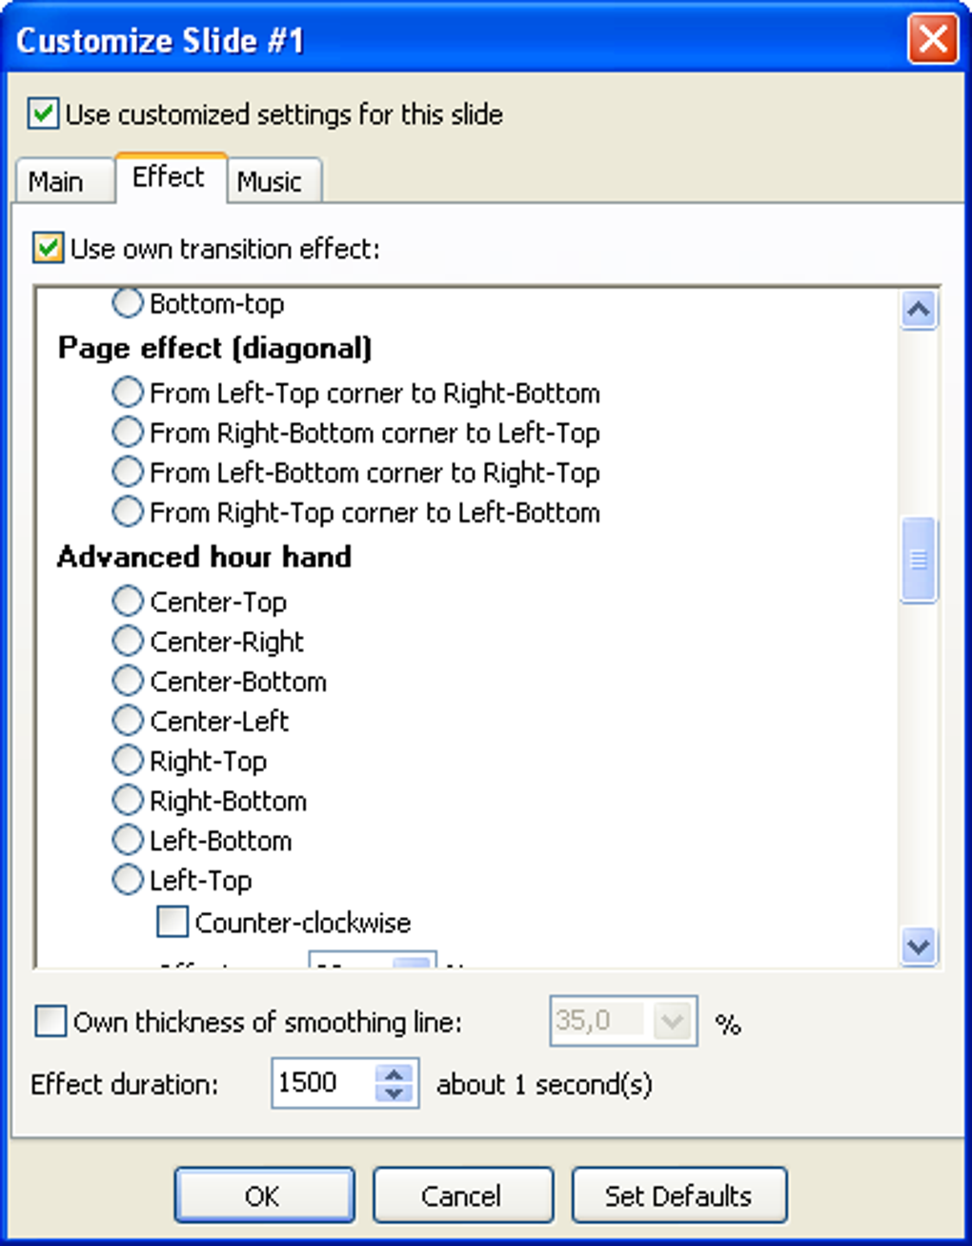Toggle Use customized settings for this slide

43,114
